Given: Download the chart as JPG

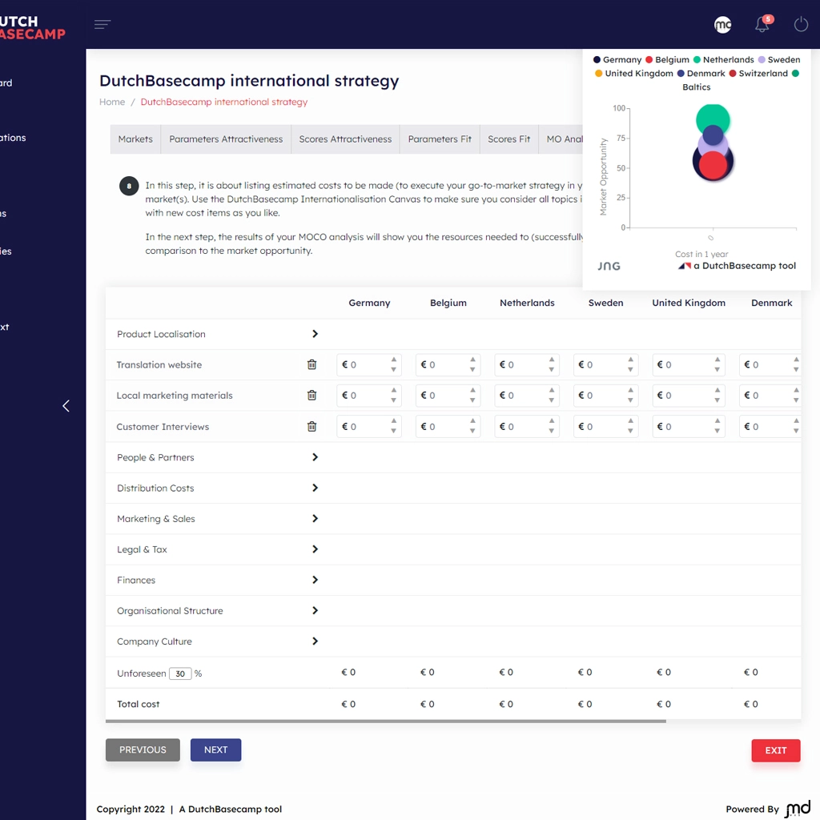Looking at the screenshot, I should [609, 266].
